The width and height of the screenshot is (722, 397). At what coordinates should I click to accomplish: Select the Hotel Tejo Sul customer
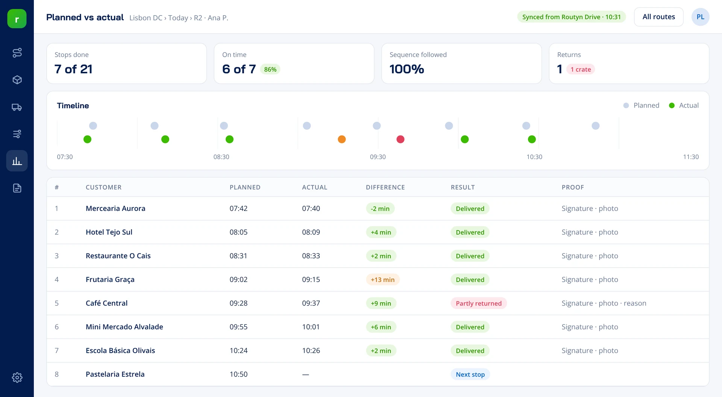point(109,232)
